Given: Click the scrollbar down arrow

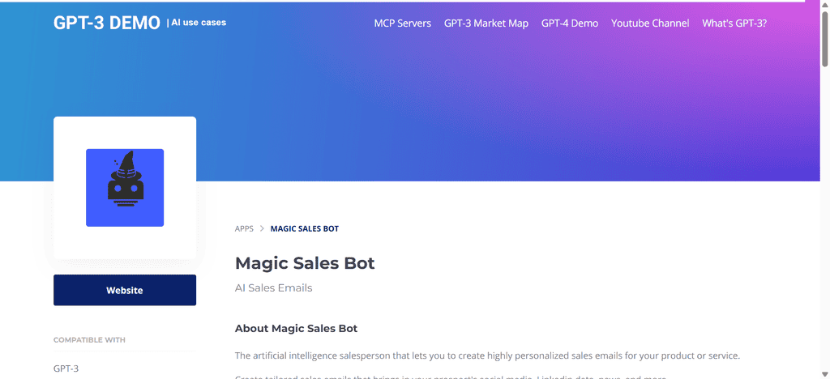Looking at the screenshot, I should click(x=824, y=374).
